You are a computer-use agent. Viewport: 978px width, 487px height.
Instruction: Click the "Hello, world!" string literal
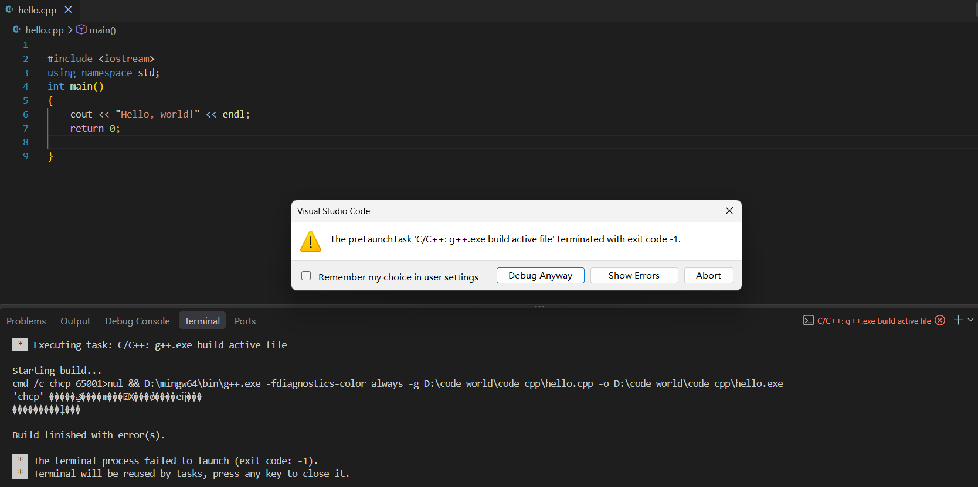click(157, 115)
